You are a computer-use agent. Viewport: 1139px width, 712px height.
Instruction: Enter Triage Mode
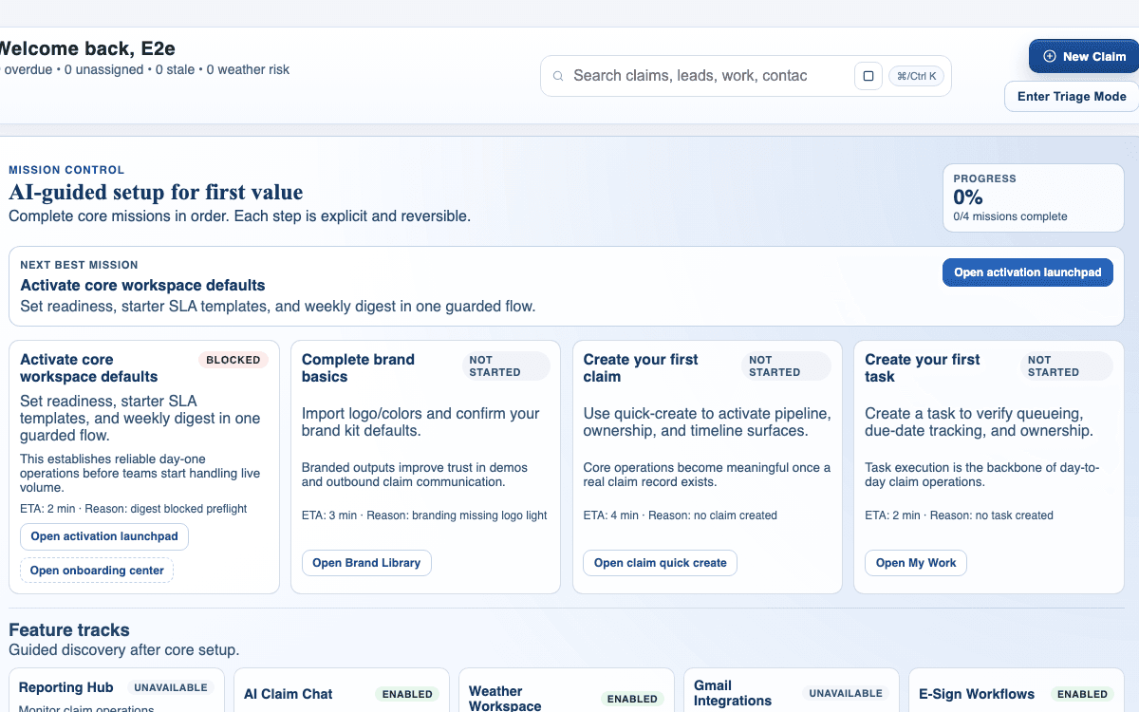pos(1072,96)
